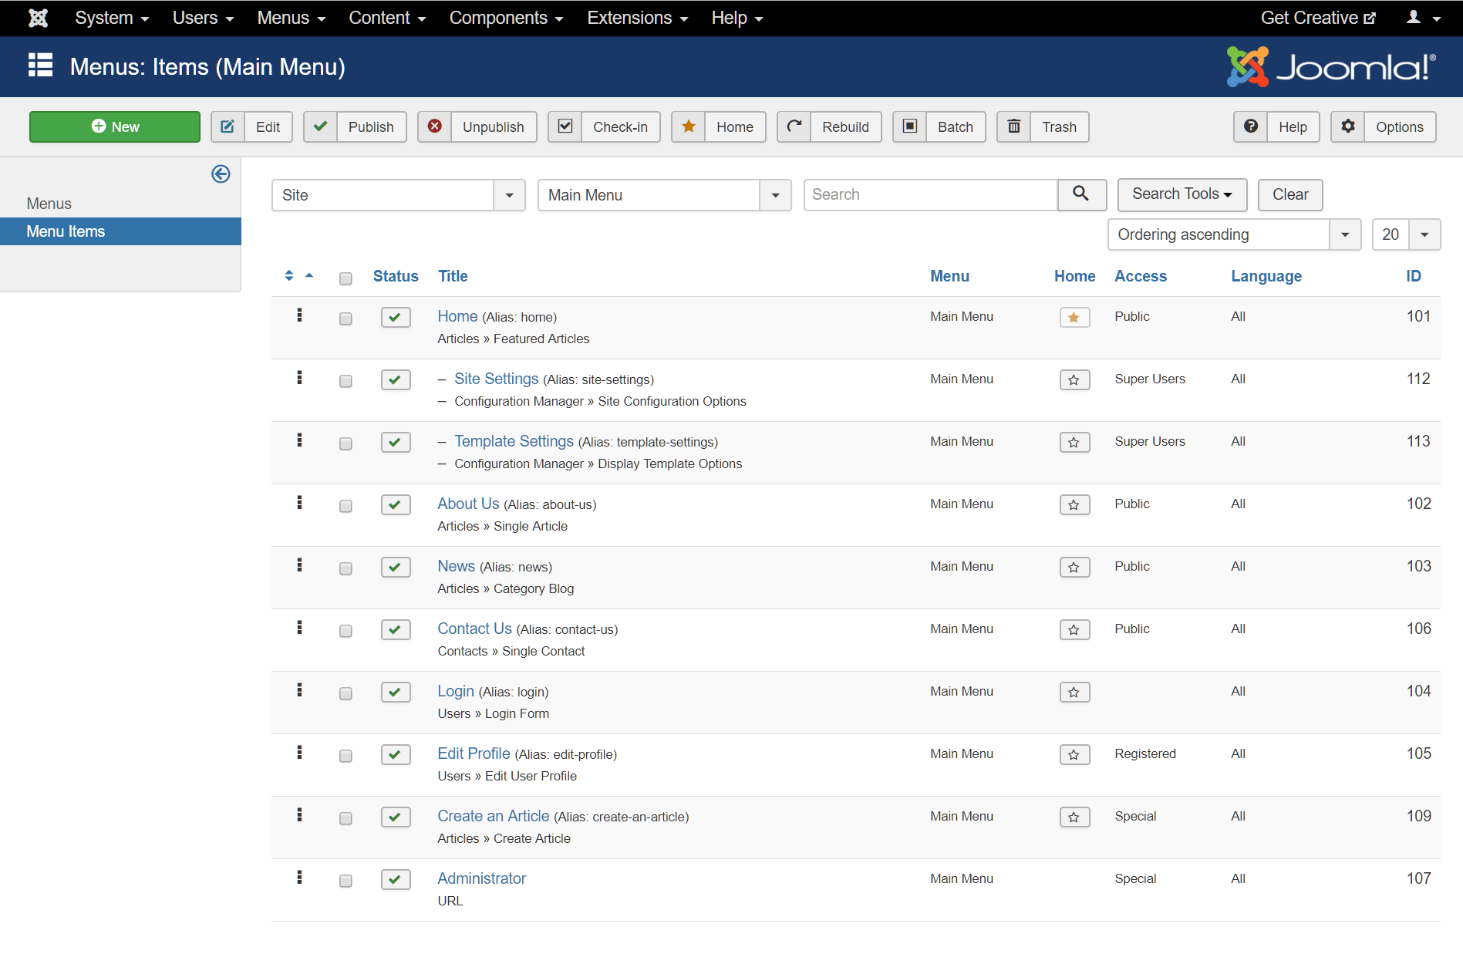Click the search magnifier icon button
This screenshot has height=964, width=1463.
coord(1081,194)
